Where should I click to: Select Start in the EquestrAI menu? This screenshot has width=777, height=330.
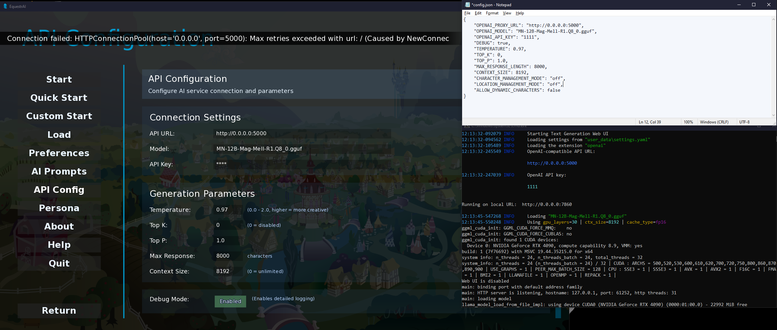coord(59,80)
